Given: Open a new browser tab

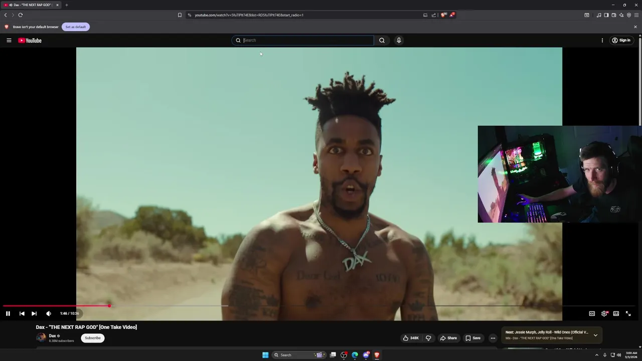Looking at the screenshot, I should click(66, 5).
